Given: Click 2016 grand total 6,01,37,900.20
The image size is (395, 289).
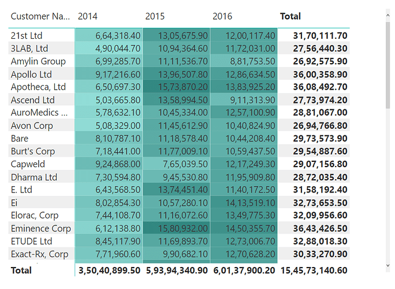Looking at the screenshot, I should click(x=244, y=271).
